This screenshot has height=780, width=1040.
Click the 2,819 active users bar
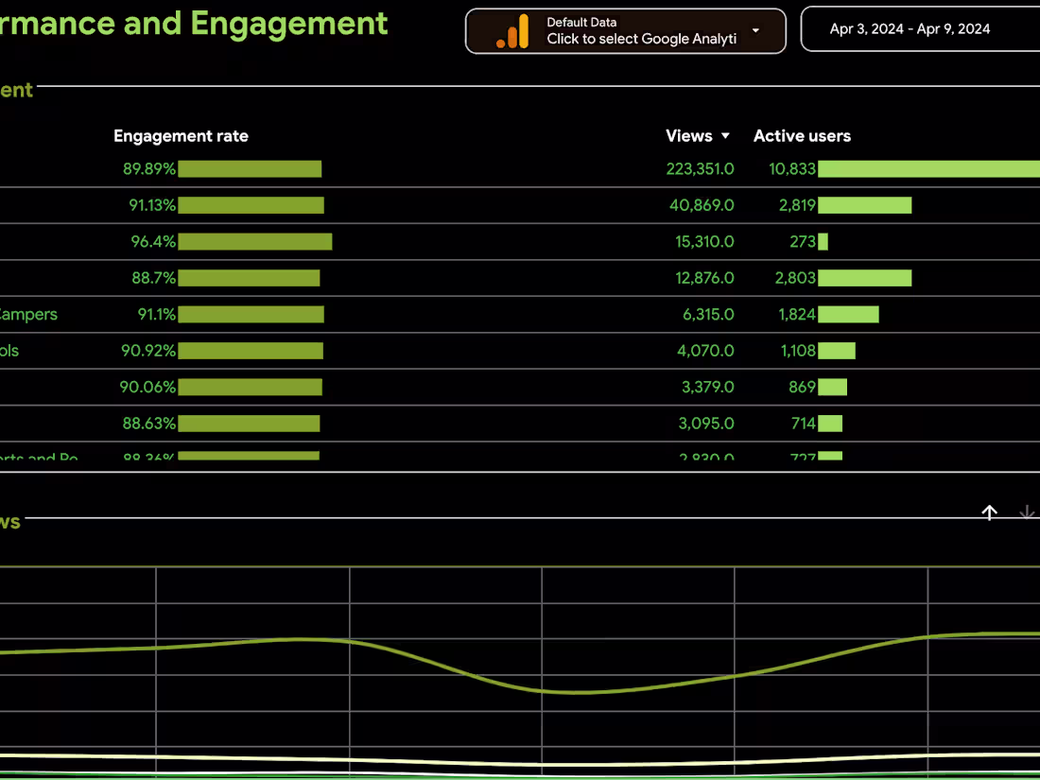point(864,205)
